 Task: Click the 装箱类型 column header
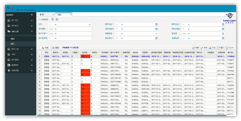(126, 52)
